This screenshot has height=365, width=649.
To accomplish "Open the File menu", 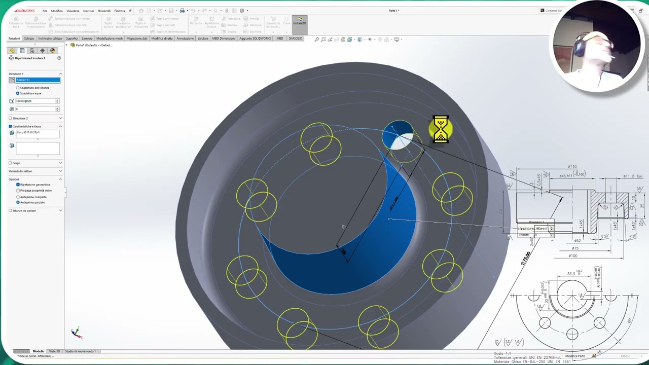I will click(45, 11).
